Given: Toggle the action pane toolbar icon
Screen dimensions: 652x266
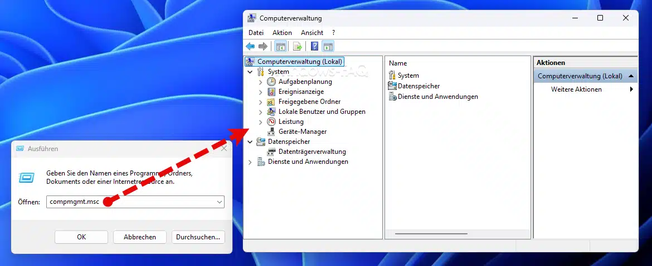Looking at the screenshot, I should [328, 47].
